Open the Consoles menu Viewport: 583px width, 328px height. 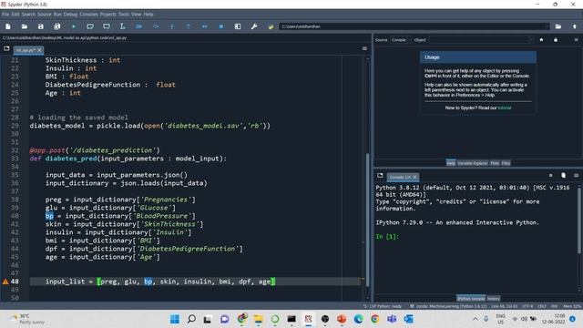[x=88, y=15]
